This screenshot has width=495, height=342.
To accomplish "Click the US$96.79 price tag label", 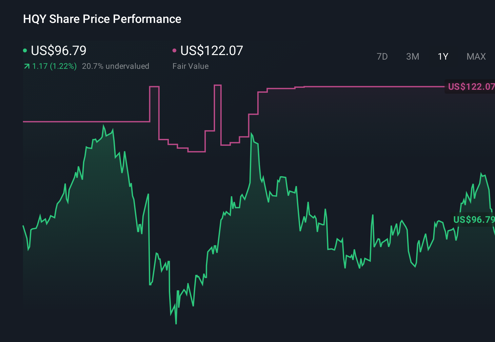I will click(473, 220).
